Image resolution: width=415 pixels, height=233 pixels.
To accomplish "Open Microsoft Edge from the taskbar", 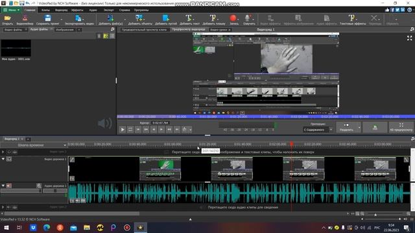I will coord(47,227).
